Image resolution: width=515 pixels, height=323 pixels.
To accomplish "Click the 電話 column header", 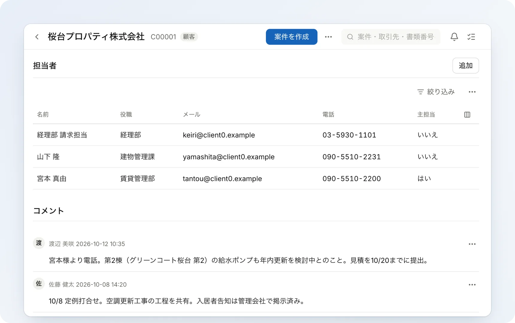I will coord(328,115).
